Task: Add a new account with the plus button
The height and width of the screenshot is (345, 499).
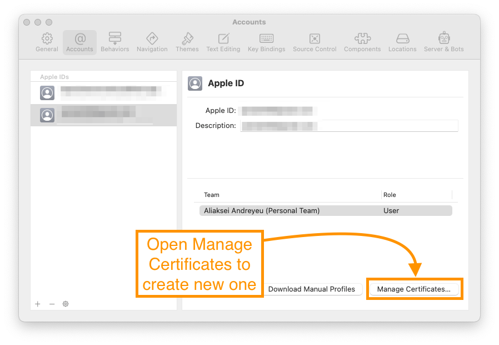Action: (37, 304)
